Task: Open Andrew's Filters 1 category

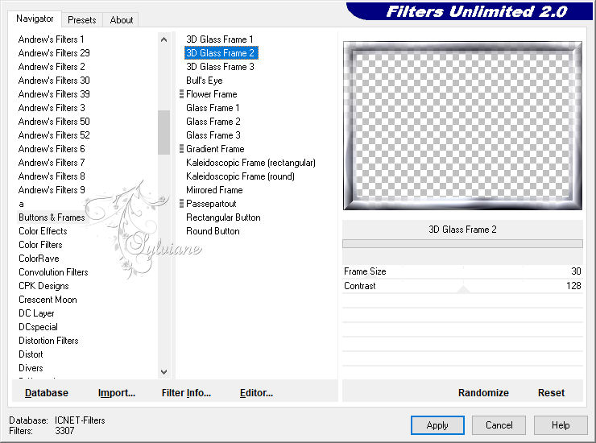Action: point(51,39)
